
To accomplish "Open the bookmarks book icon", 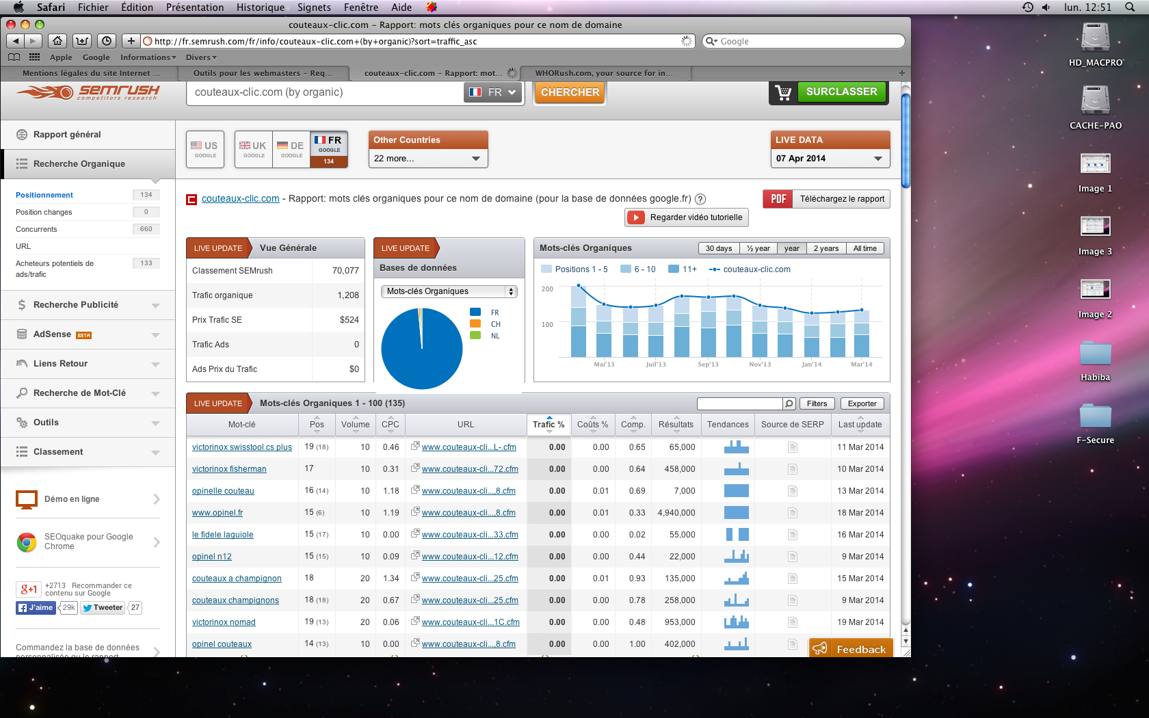I will (14, 57).
